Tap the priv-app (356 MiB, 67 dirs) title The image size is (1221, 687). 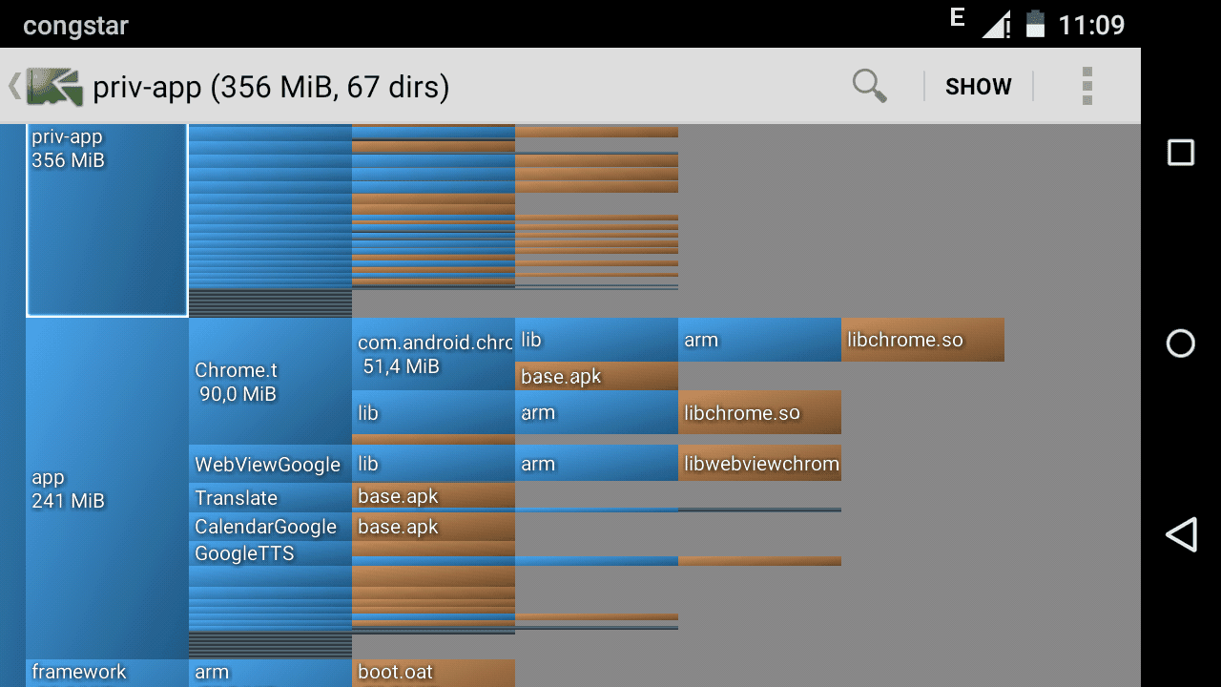(271, 88)
